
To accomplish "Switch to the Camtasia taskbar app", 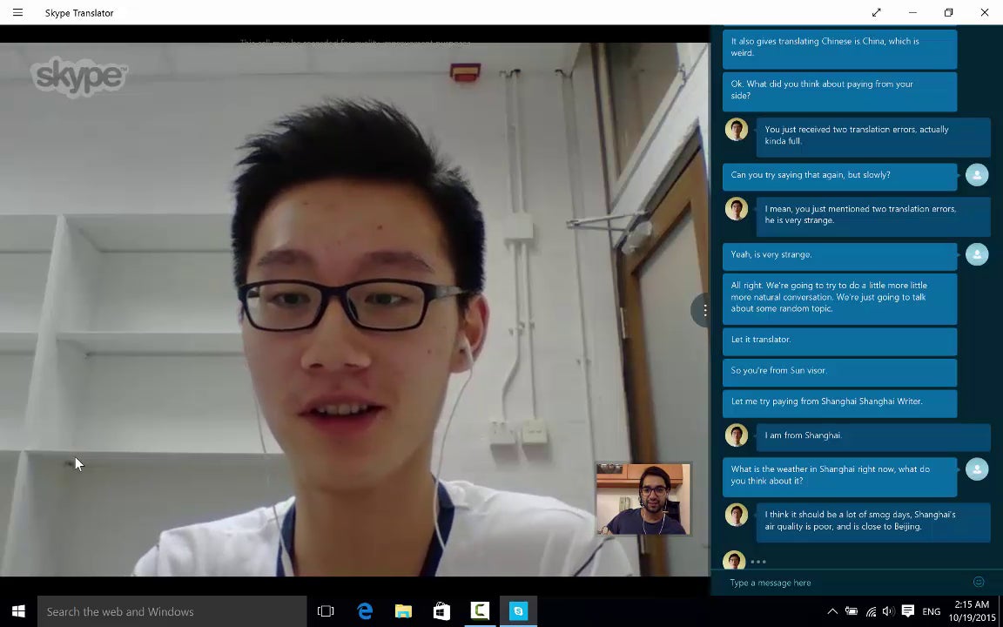I will [x=480, y=611].
